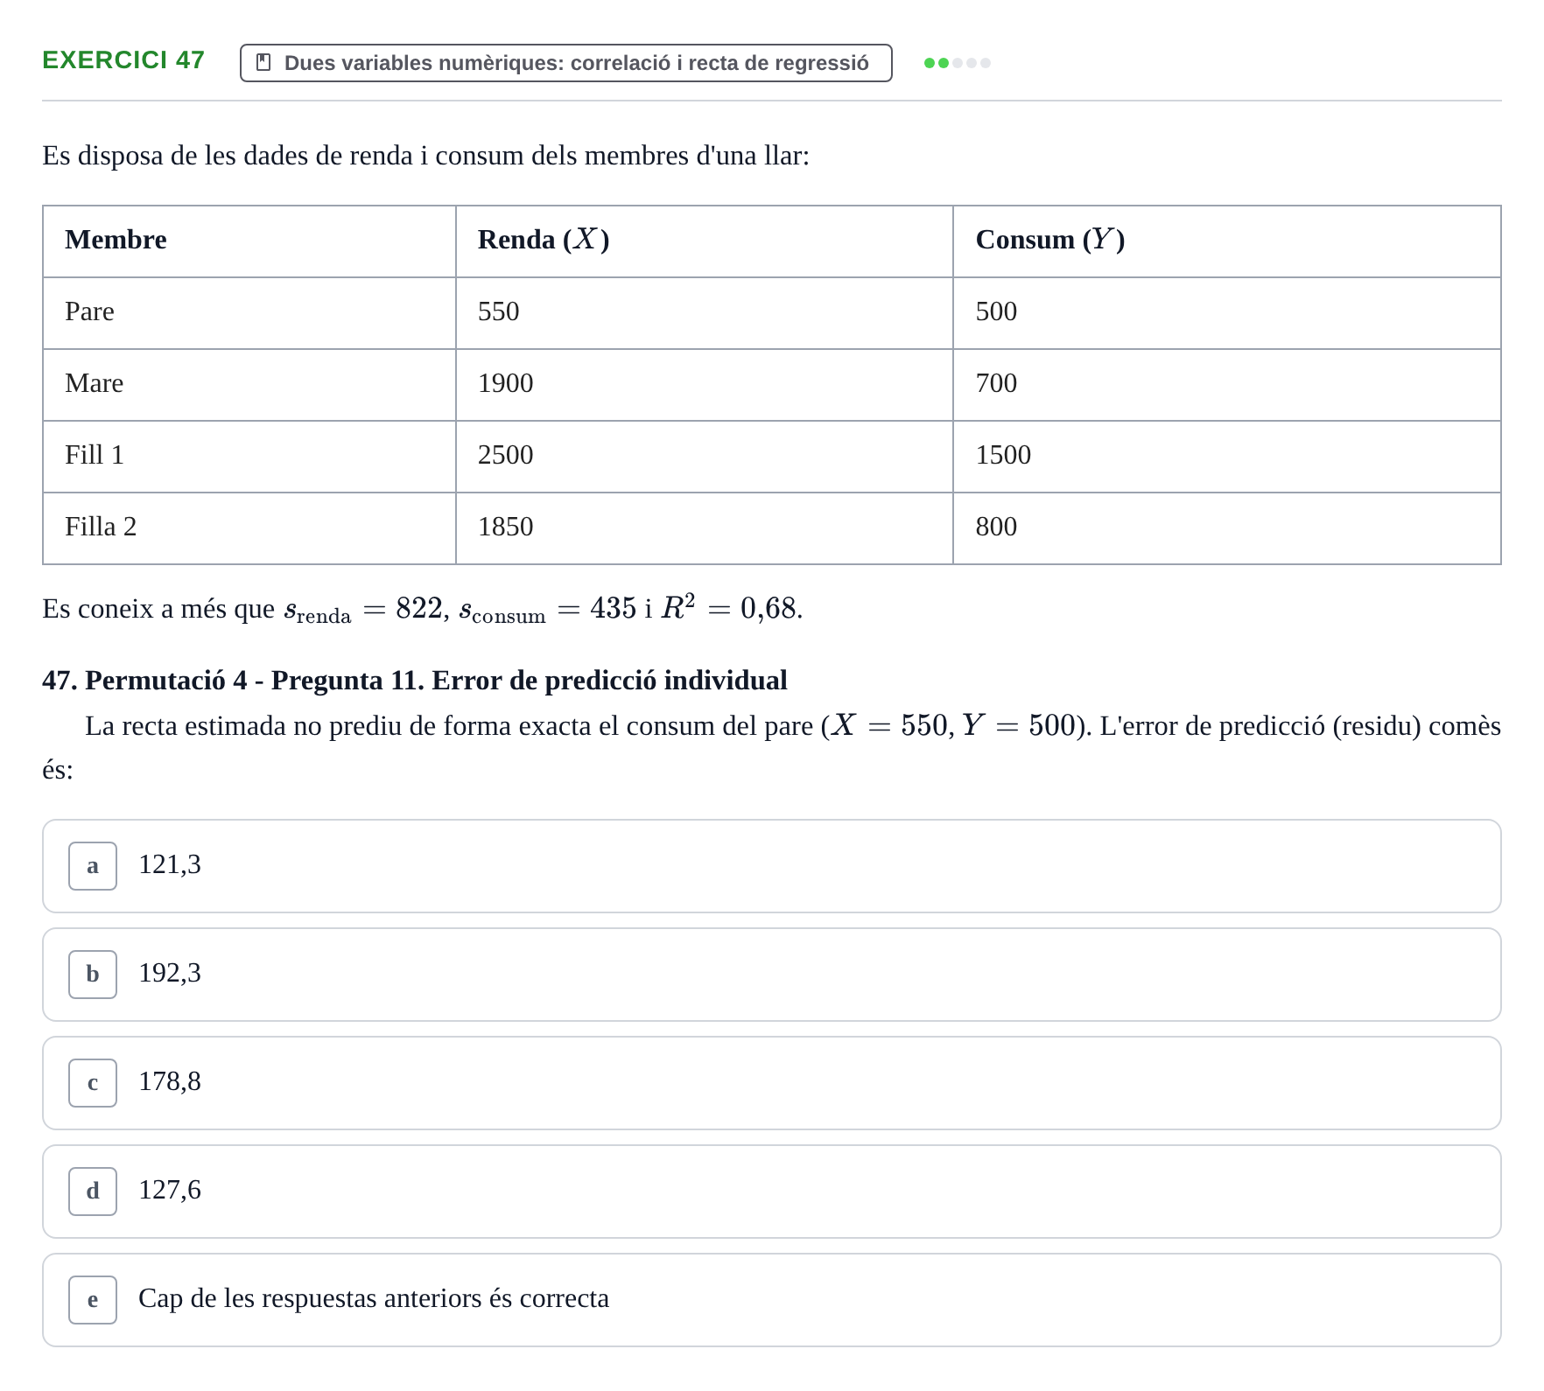Click the EXERCICI 47 heading
The image size is (1544, 1391).
tap(123, 60)
